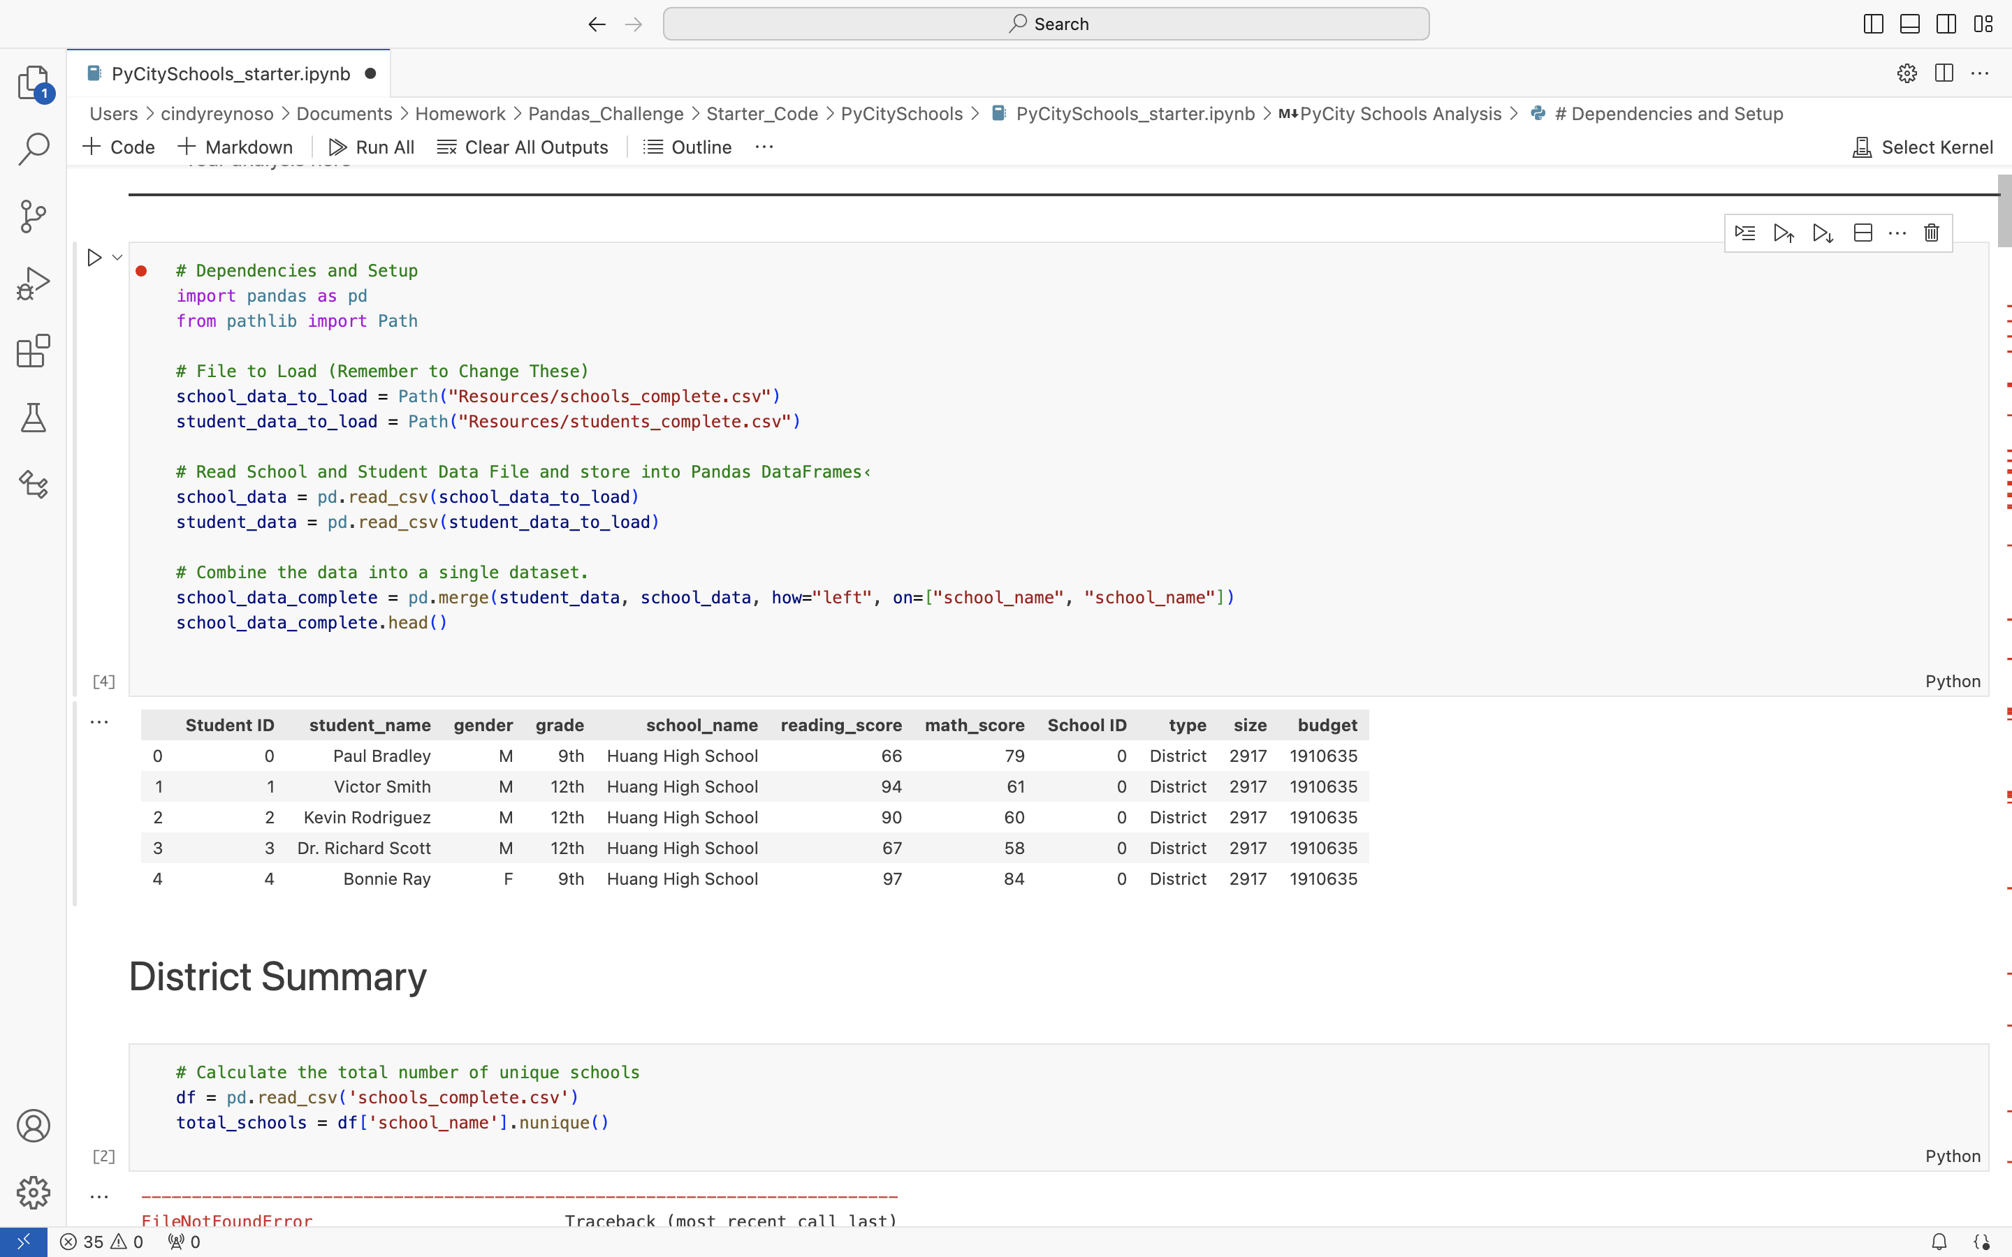Toggle the primary sidebar layout icon
Viewport: 2012px width, 1257px height.
[x=1872, y=24]
